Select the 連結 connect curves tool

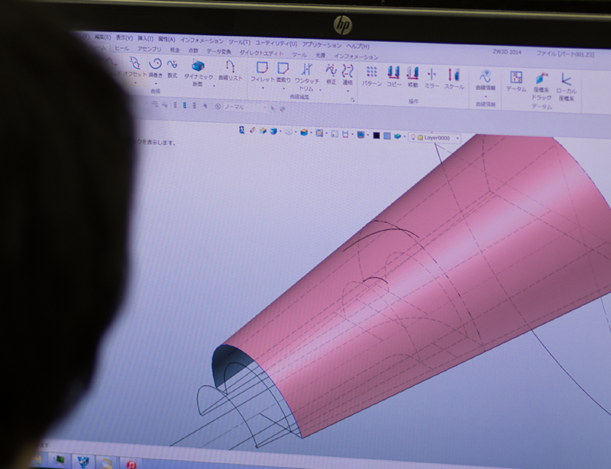point(348,75)
